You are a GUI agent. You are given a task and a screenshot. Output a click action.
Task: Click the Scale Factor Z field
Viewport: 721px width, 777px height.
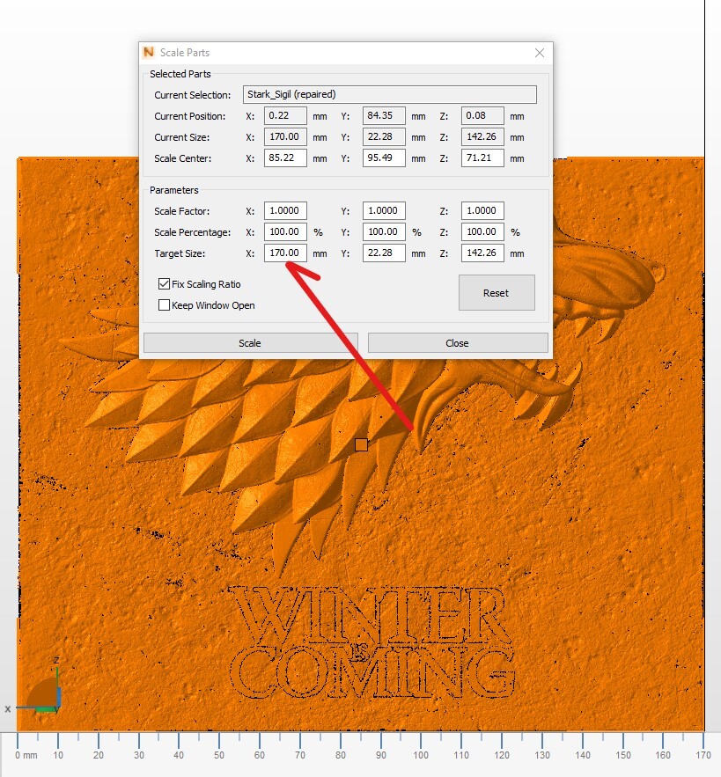coord(482,210)
